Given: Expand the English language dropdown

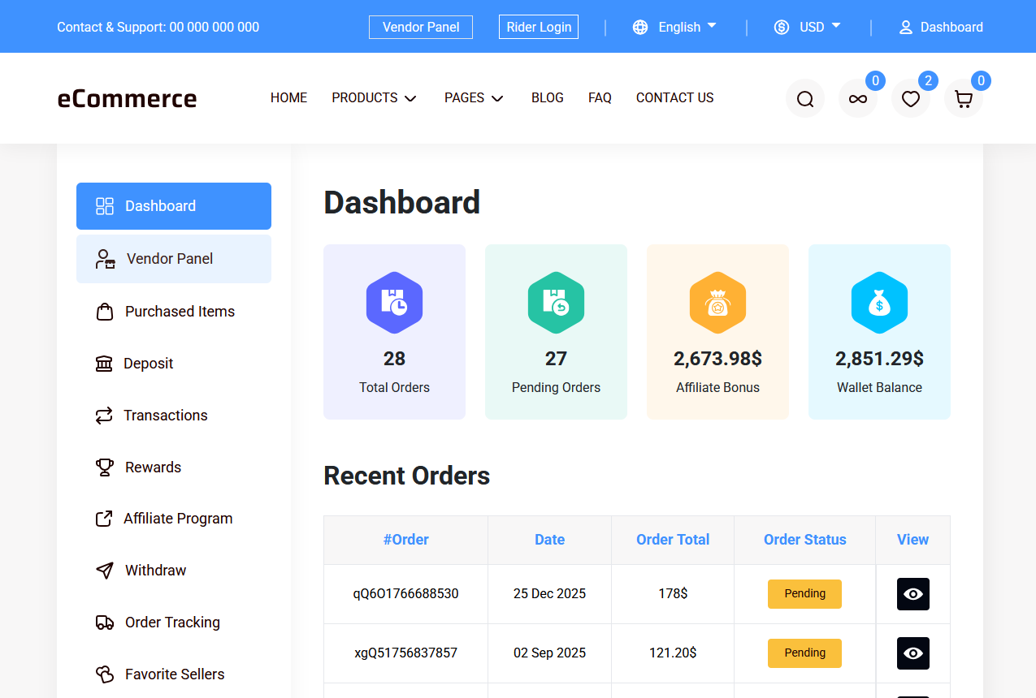Looking at the screenshot, I should coord(674,27).
